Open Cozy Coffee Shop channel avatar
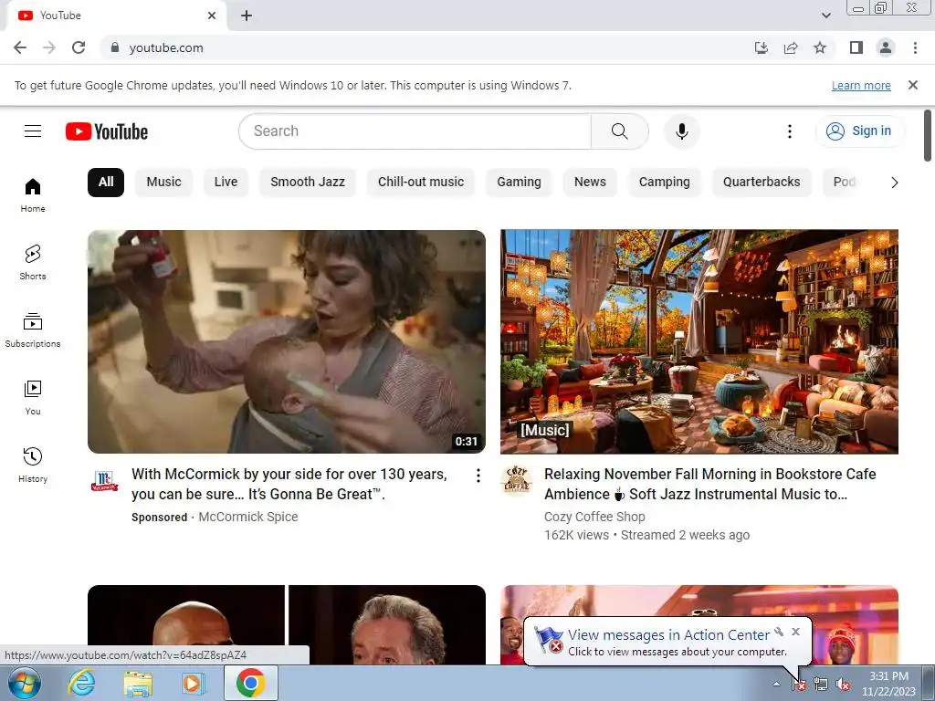The image size is (935, 701). 517,480
